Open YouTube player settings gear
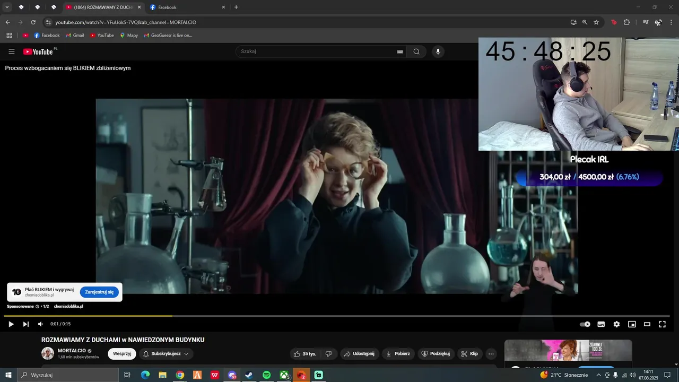679x382 pixels. [616, 324]
